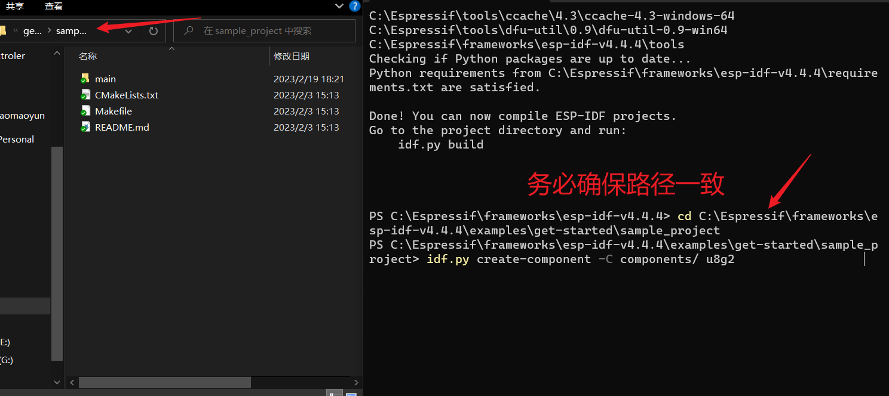Refresh the sample_project folder
889x396 pixels.
(x=154, y=31)
